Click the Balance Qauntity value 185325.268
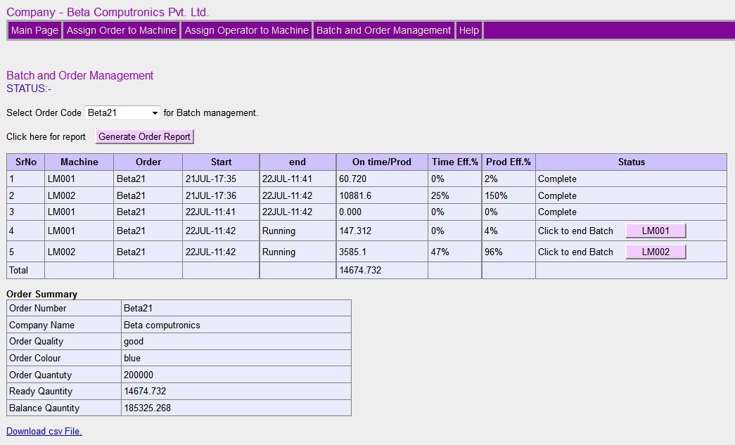The width and height of the screenshot is (735, 445). 147,408
